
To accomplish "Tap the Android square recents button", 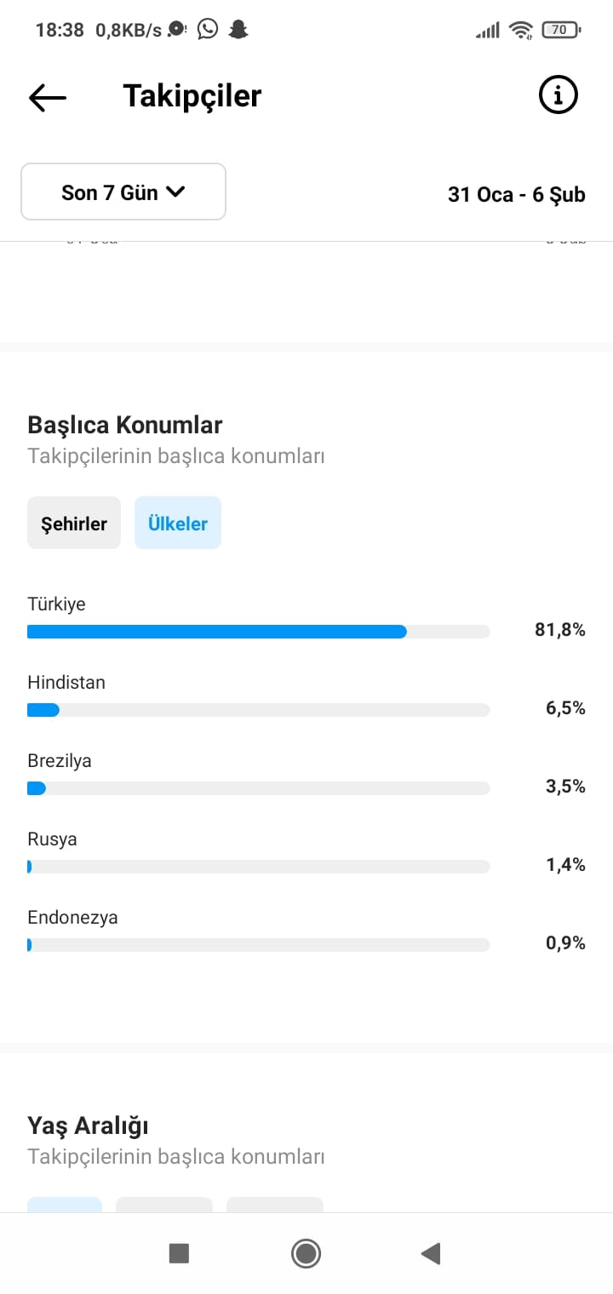I will (179, 1253).
